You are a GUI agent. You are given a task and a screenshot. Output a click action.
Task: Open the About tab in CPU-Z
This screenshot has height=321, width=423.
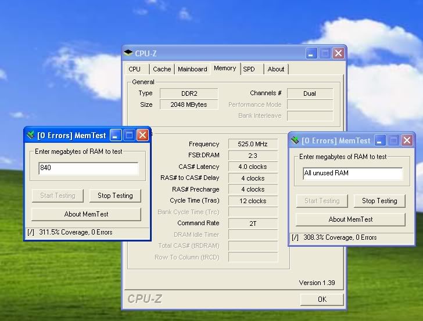pyautogui.click(x=276, y=69)
